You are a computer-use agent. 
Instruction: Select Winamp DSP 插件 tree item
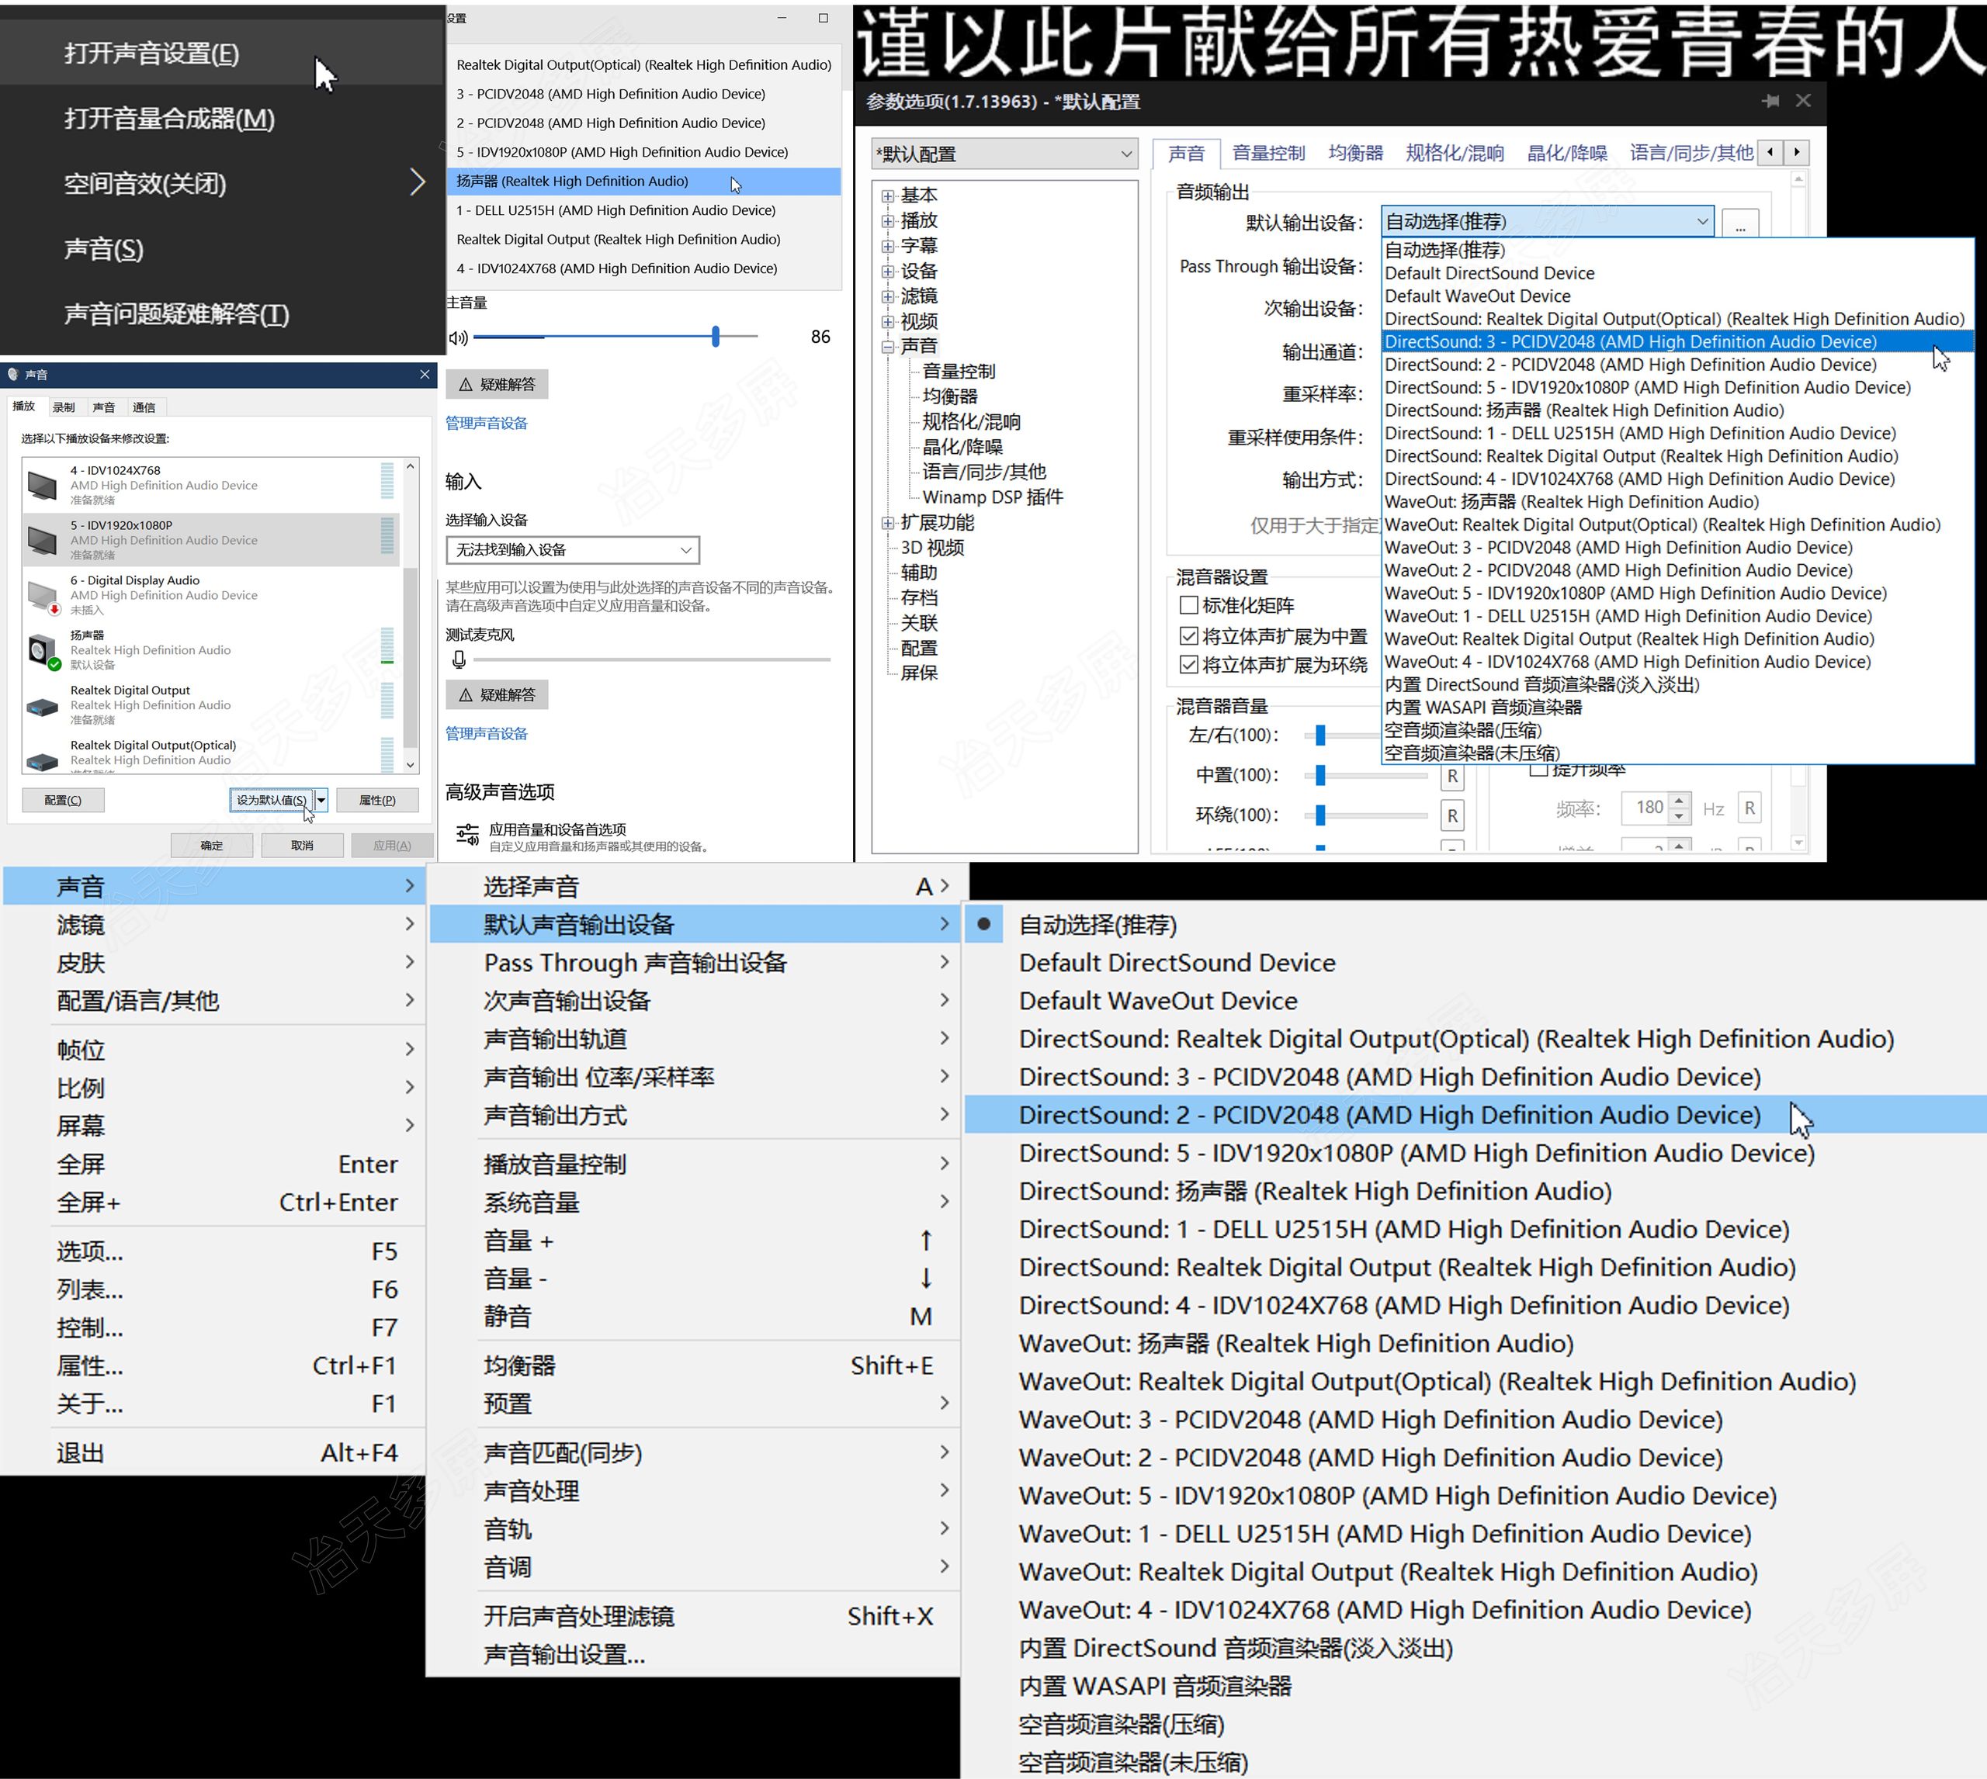[993, 497]
